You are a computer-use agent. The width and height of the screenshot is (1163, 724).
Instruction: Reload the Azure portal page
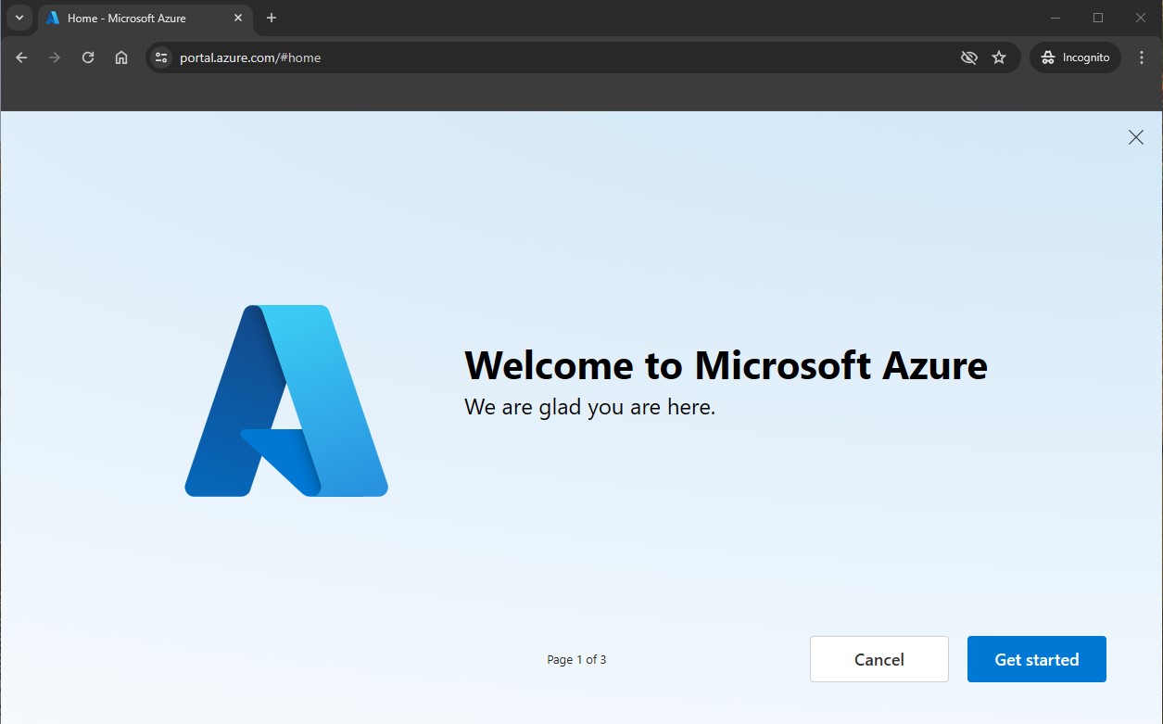88,57
